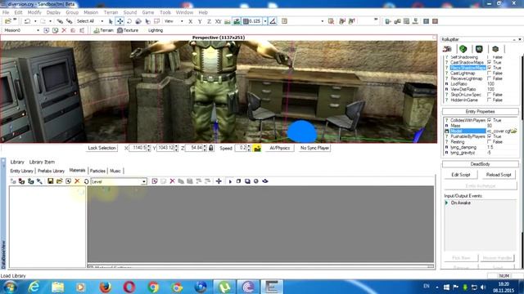Toggle grid snap 0.125 button
Viewport: 524px width, 294px height.
tap(252, 21)
